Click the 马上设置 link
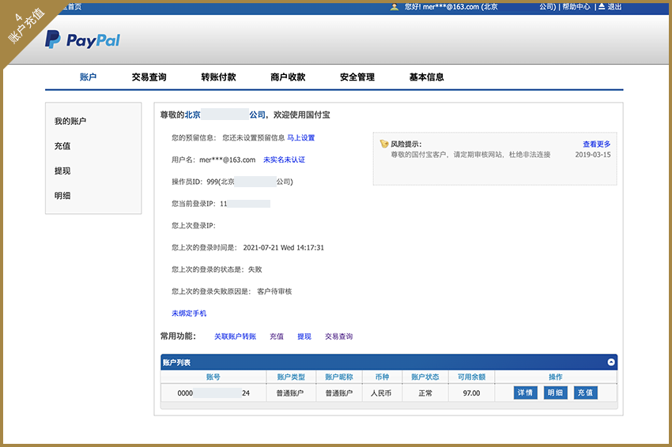This screenshot has height=447, width=672. (301, 138)
